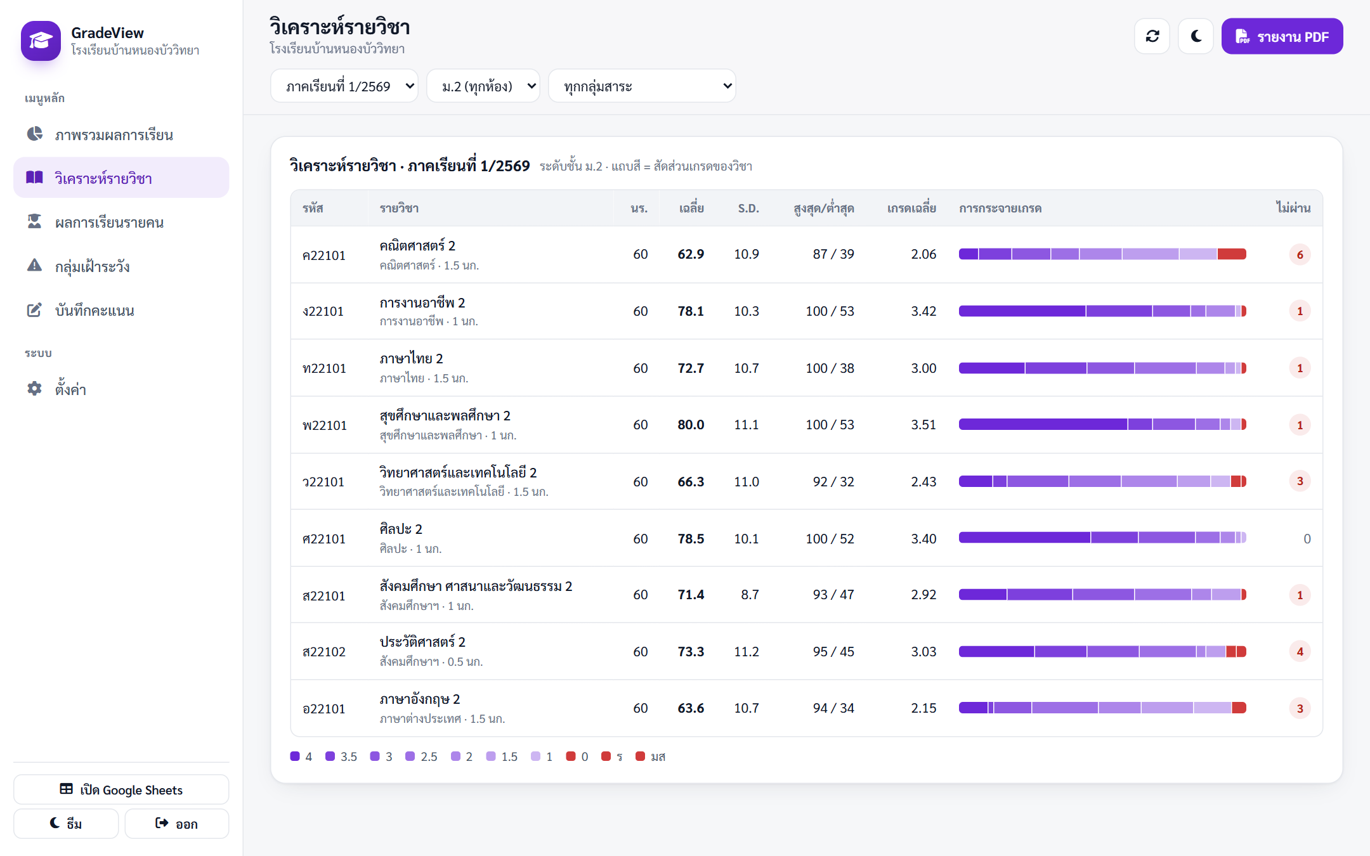
Task: Select วิทยาศาสตร์และเทคโนโลยี 2 subject name
Action: pyautogui.click(x=458, y=472)
